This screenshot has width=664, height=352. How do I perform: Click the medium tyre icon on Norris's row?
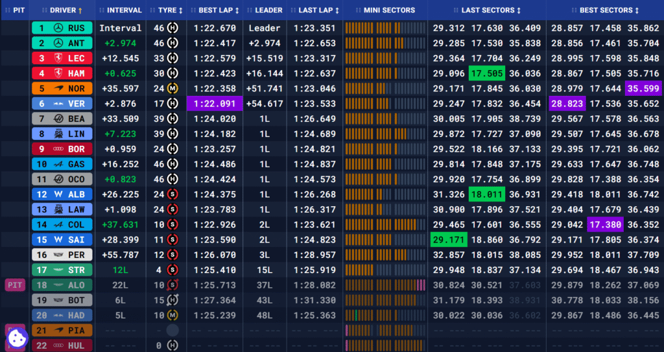point(173,88)
